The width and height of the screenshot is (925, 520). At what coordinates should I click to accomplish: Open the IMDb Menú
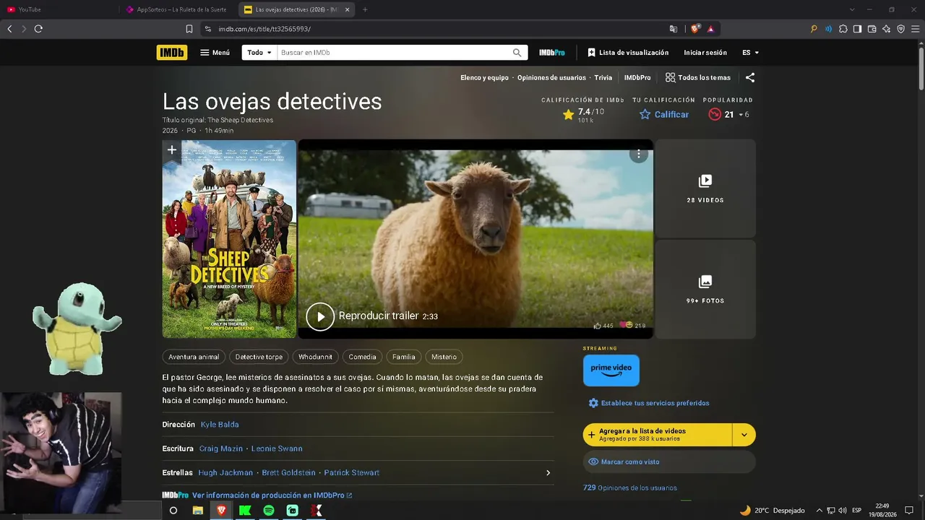215,53
